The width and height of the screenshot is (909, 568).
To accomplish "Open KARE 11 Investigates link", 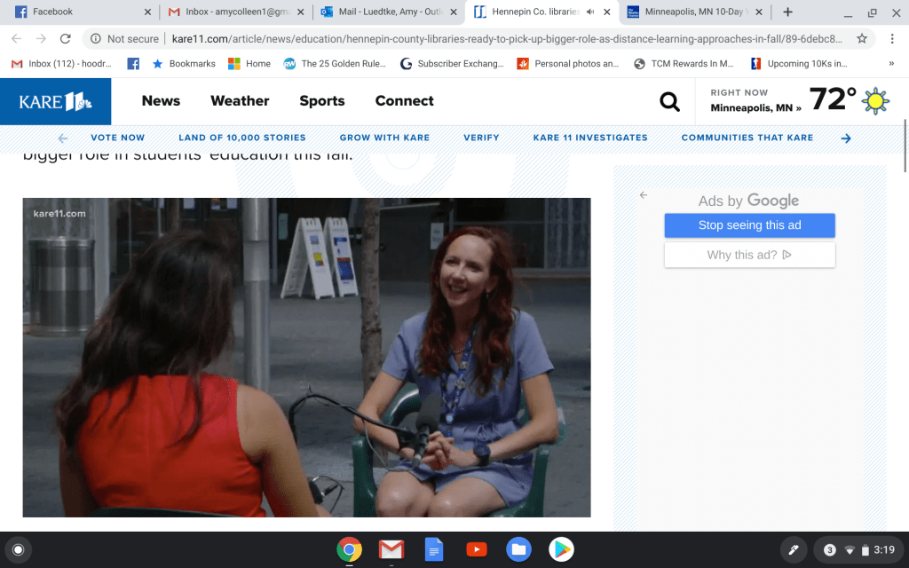I will [x=590, y=138].
